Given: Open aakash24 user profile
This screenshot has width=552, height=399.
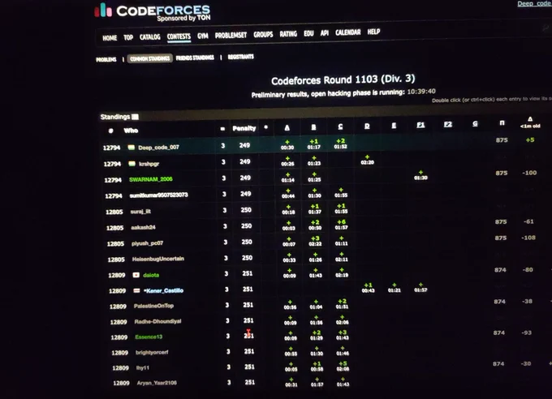Looking at the screenshot, I should click(x=144, y=227).
